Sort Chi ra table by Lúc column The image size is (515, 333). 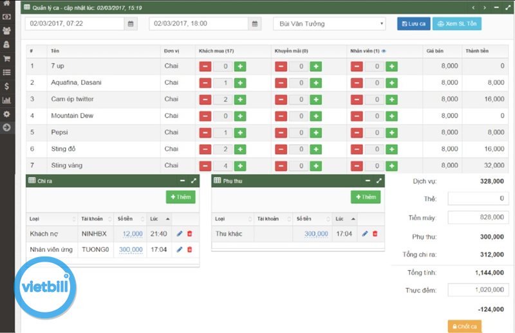point(160,219)
